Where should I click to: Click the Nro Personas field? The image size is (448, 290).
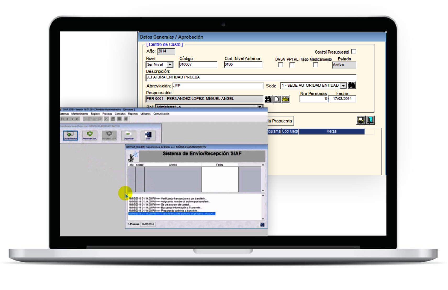click(313, 99)
